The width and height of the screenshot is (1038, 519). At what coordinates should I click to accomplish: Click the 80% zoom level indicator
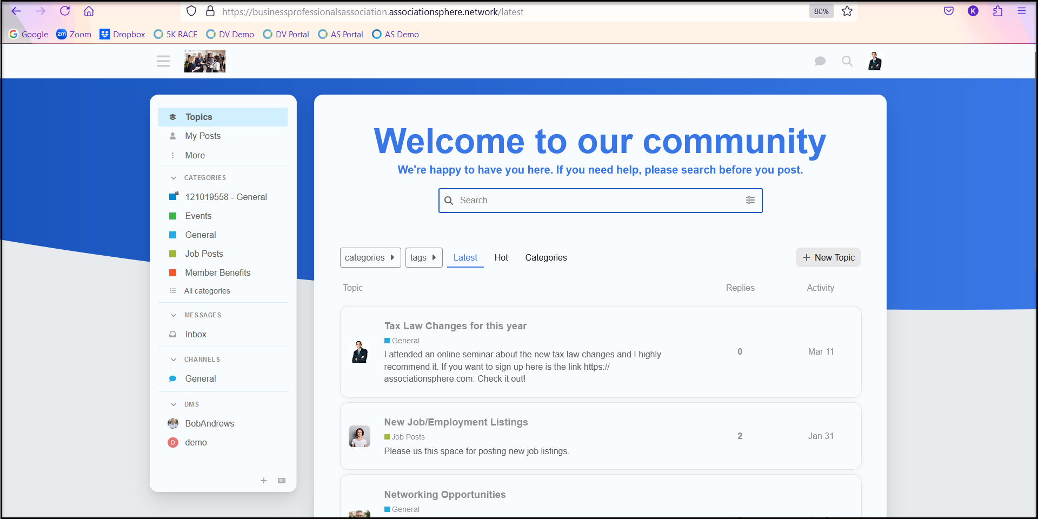(x=821, y=11)
